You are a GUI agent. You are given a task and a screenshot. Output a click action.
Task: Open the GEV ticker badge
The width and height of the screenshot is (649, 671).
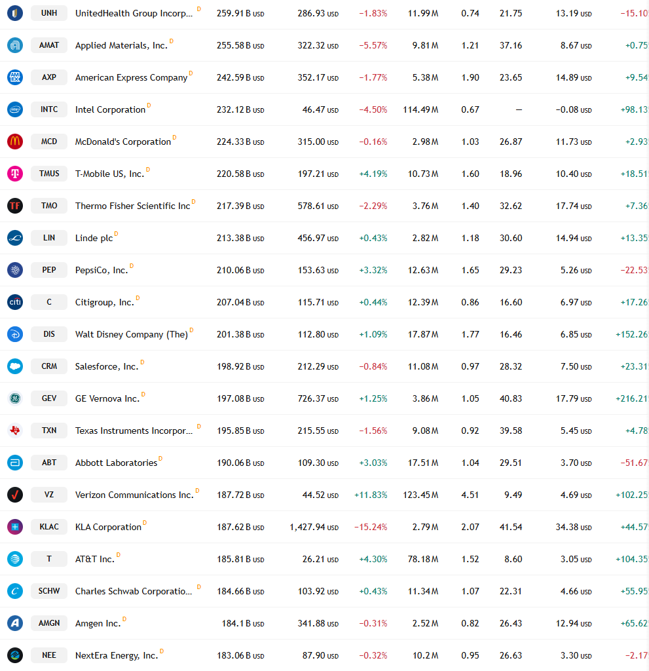click(49, 398)
